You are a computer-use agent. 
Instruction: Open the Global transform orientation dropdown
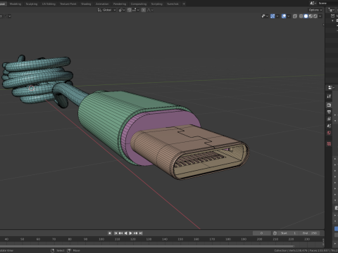(x=107, y=10)
